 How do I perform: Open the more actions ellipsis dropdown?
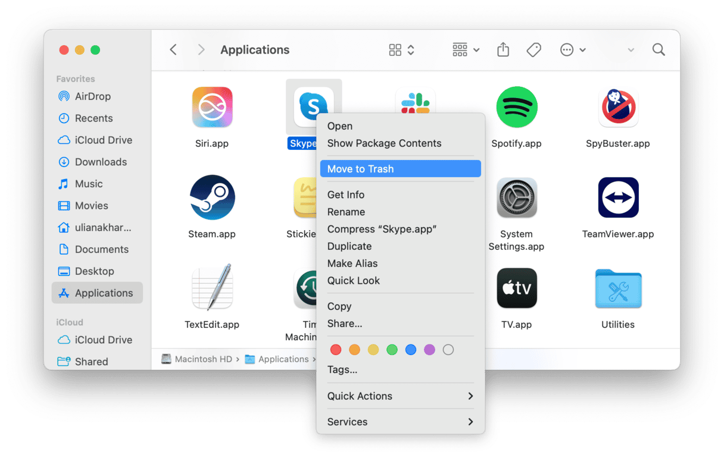point(573,50)
